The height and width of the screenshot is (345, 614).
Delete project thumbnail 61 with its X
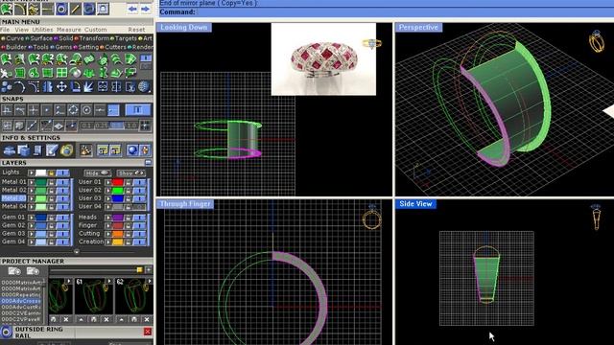[106, 319]
